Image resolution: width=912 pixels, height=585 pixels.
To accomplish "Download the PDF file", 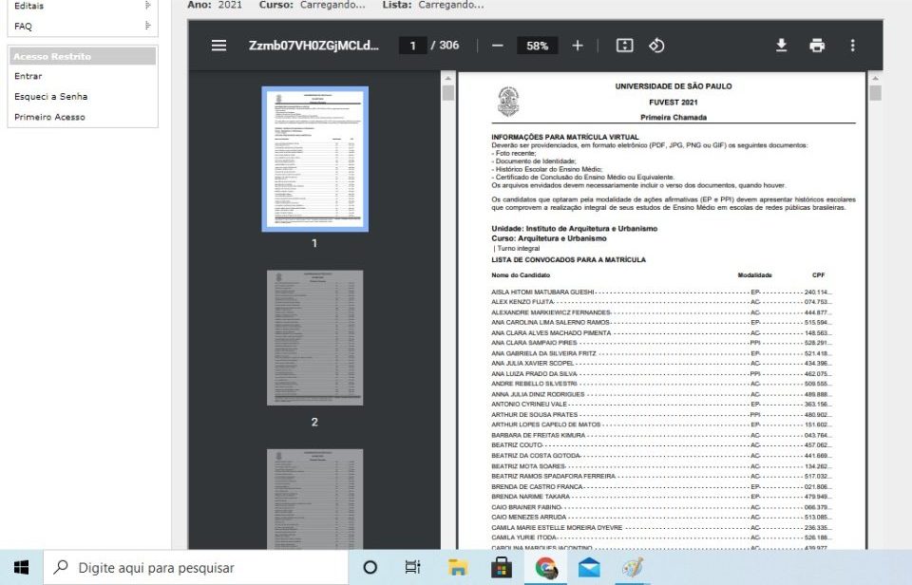I will (x=781, y=46).
